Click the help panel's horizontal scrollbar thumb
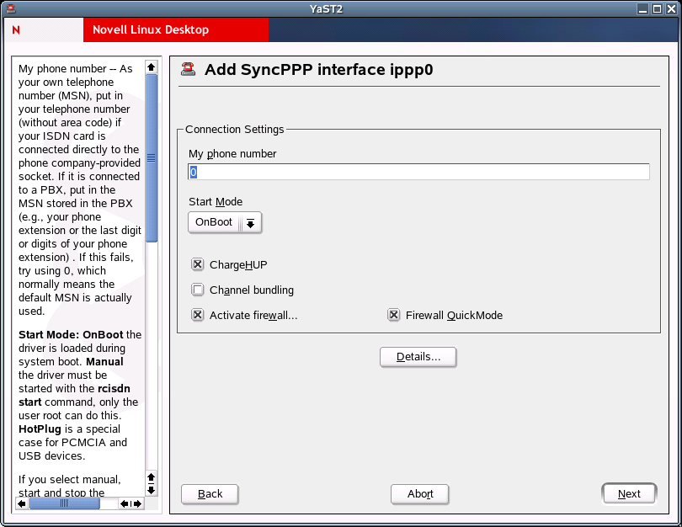 tap(64, 503)
